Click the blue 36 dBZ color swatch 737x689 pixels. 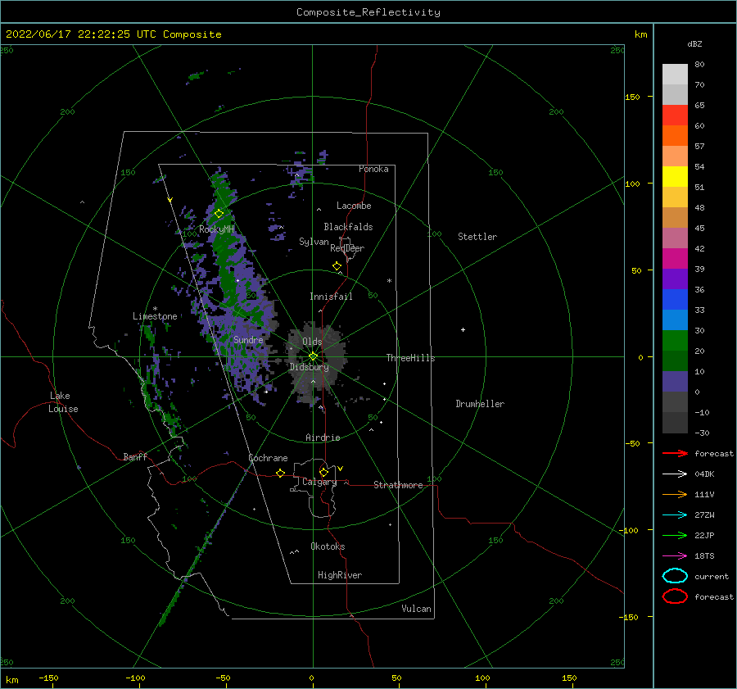coord(675,300)
